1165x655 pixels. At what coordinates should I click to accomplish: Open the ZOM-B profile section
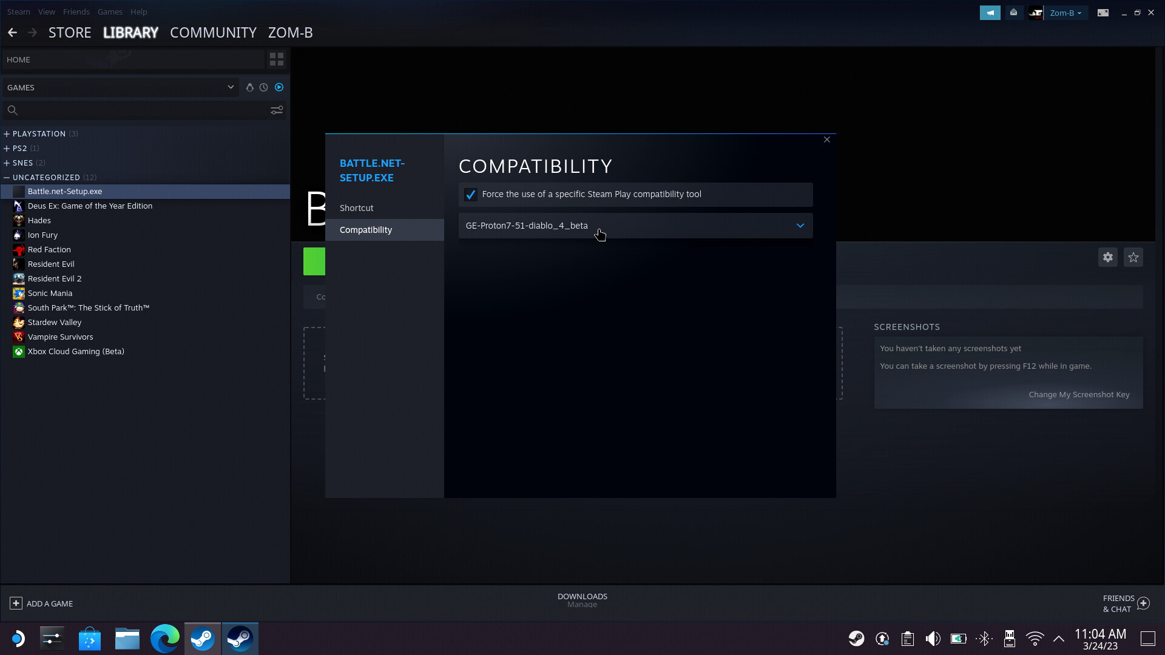pyautogui.click(x=291, y=33)
